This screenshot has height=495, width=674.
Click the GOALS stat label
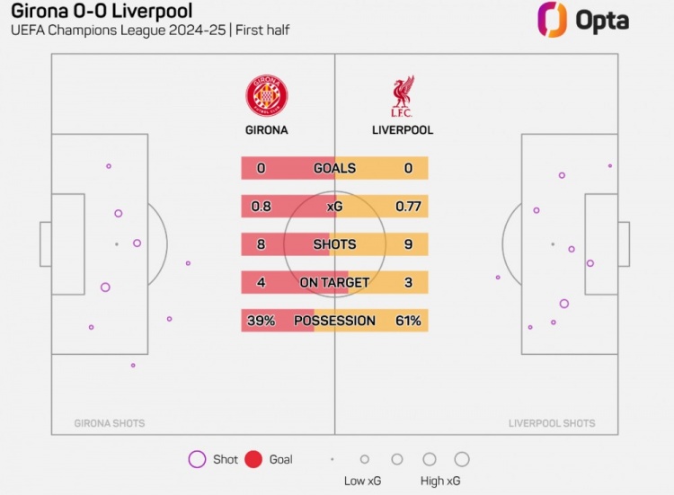coord(334,168)
